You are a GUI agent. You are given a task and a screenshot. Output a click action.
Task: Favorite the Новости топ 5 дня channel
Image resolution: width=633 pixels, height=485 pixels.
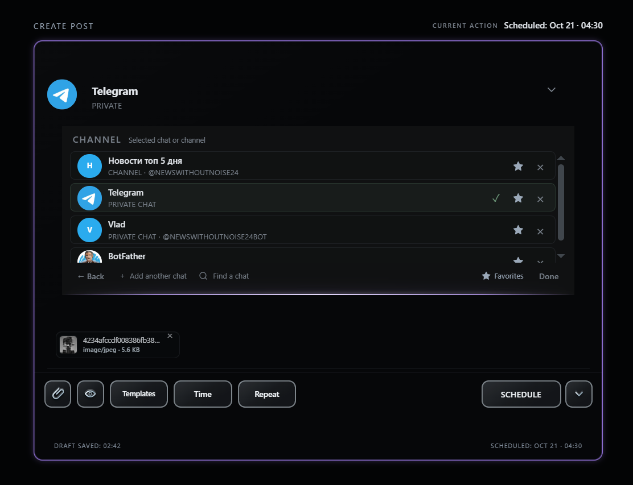click(x=518, y=166)
